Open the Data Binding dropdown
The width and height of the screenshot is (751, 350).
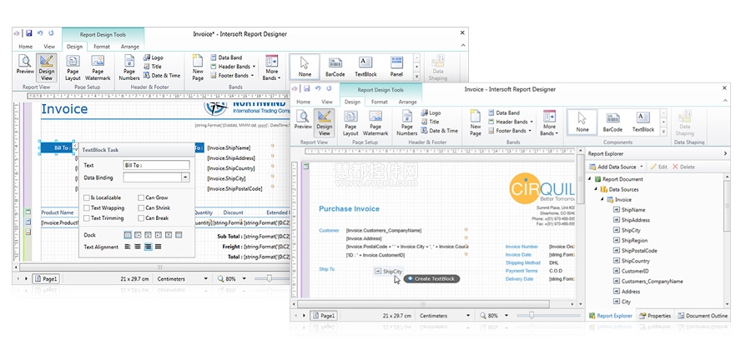tap(185, 177)
